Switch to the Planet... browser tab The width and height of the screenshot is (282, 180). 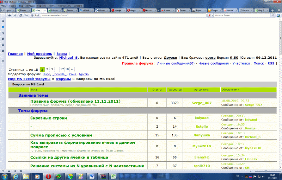pyautogui.click(x=23, y=11)
